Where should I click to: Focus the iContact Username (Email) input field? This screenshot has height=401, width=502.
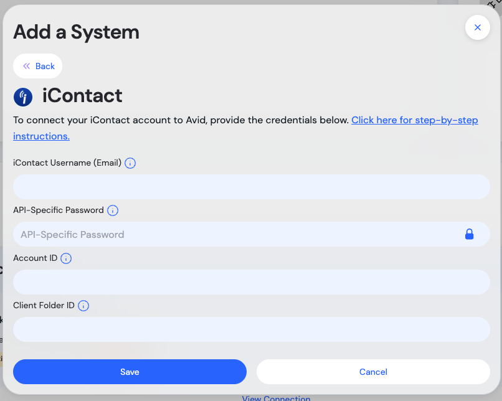[251, 187]
